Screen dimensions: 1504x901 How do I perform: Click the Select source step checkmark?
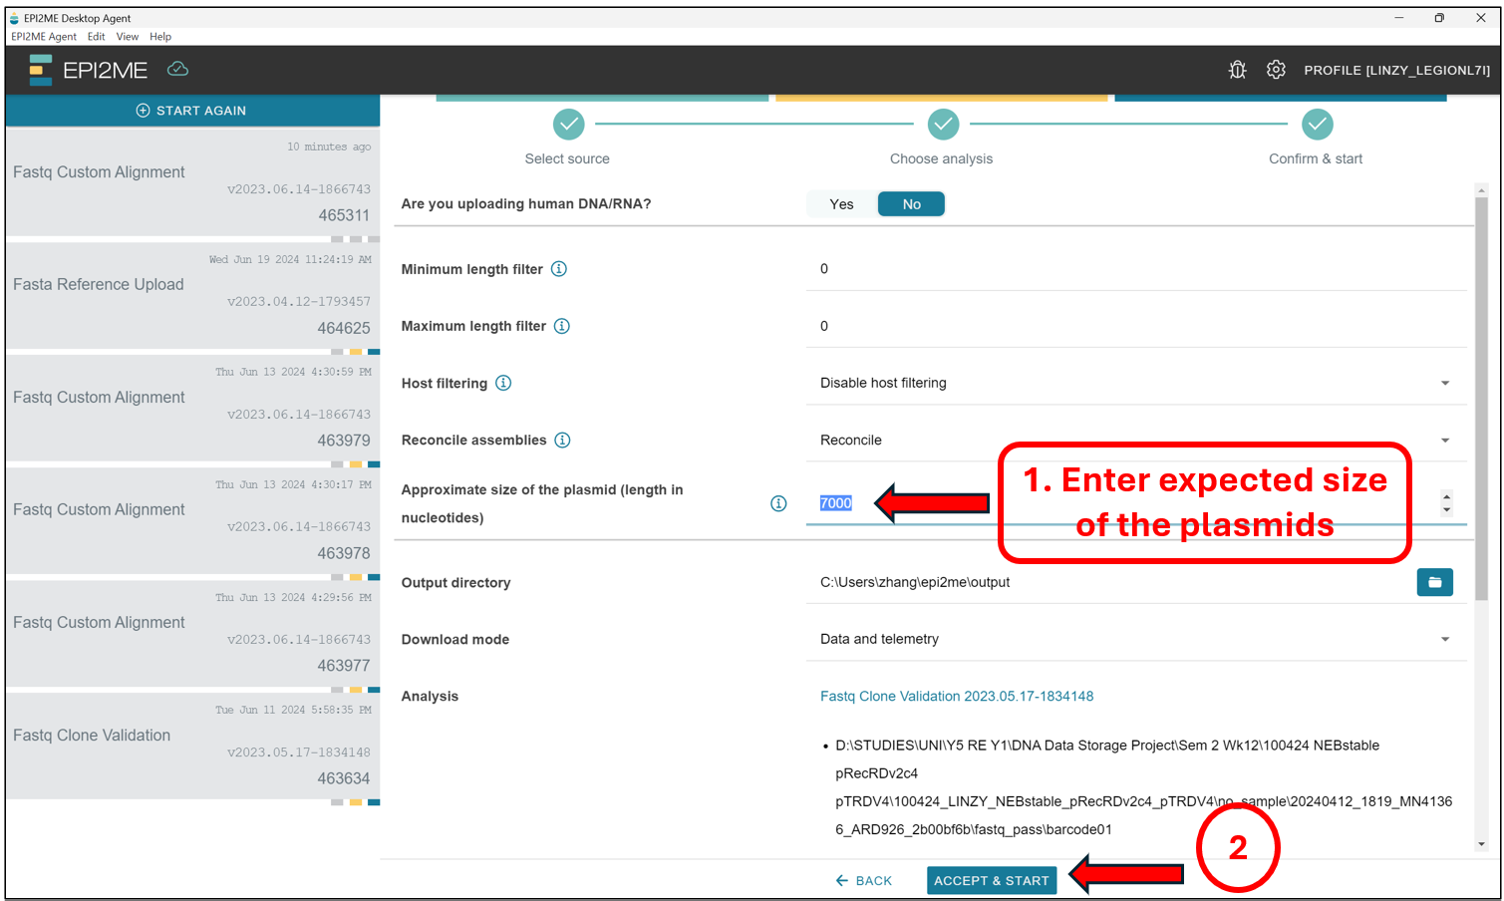568,125
